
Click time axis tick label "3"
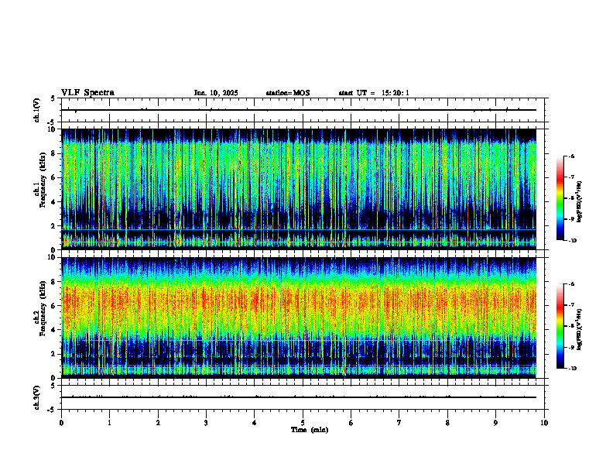tap(206, 423)
